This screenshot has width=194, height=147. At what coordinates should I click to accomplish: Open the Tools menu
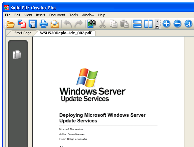pos(74,15)
